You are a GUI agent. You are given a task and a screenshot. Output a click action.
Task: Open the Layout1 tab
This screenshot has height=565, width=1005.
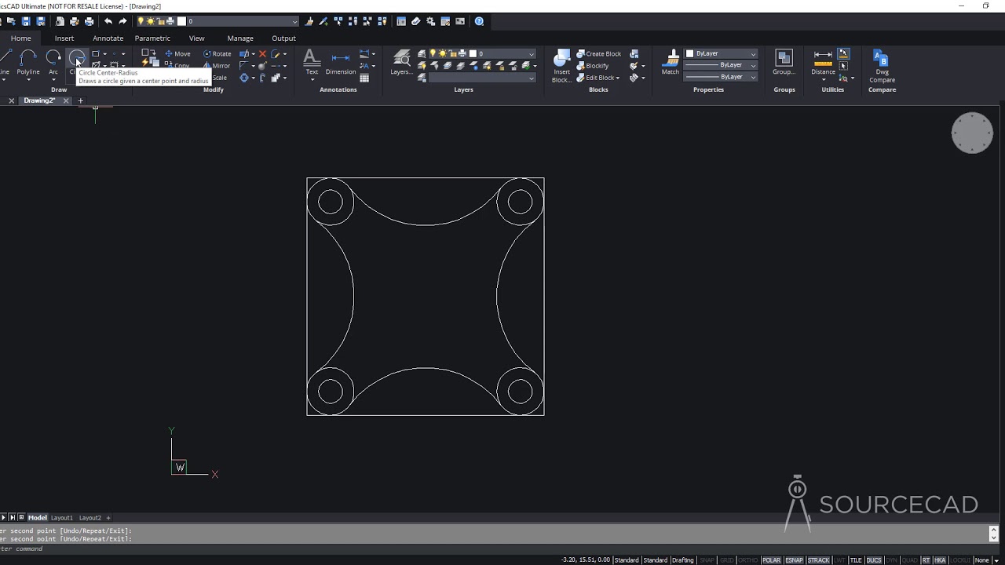[61, 518]
